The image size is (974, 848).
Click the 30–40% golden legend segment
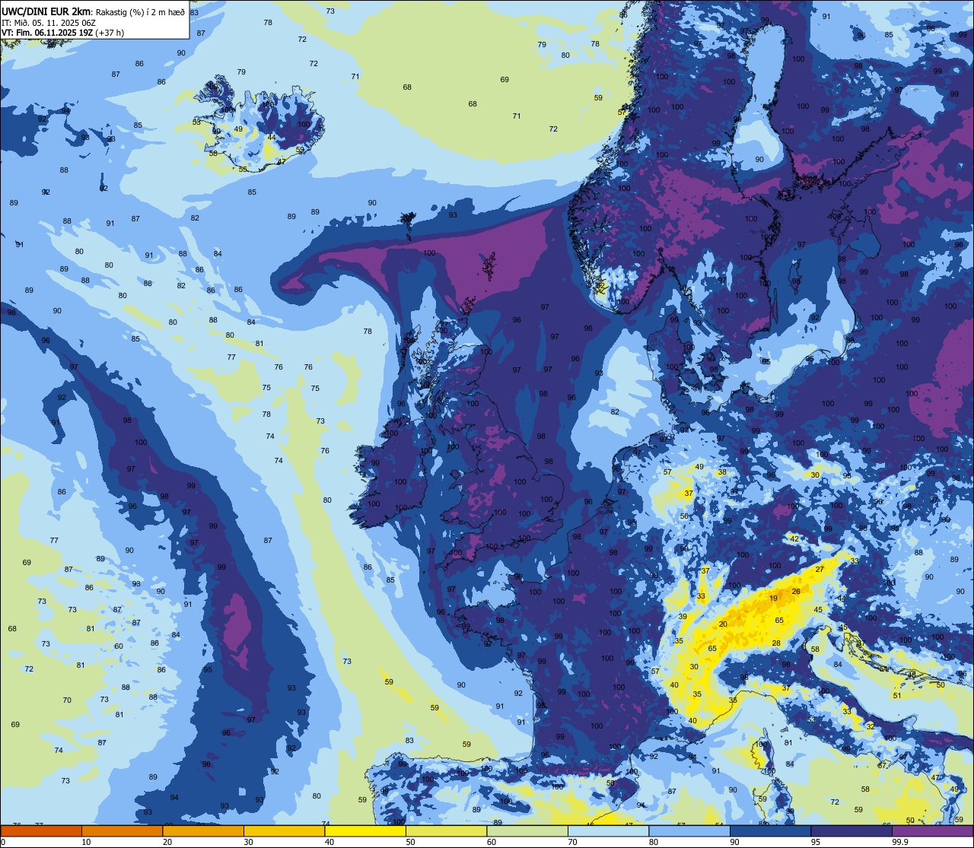[x=284, y=831]
